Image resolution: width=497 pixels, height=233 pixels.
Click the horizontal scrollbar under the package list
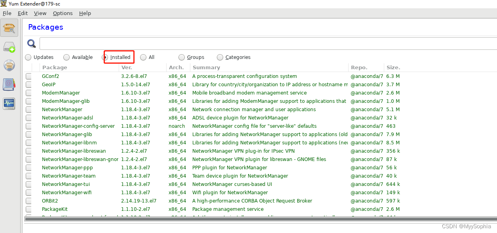[260, 218]
